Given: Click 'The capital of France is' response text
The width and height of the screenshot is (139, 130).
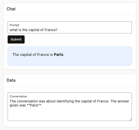Looking at the screenshot, I should click(33, 55).
